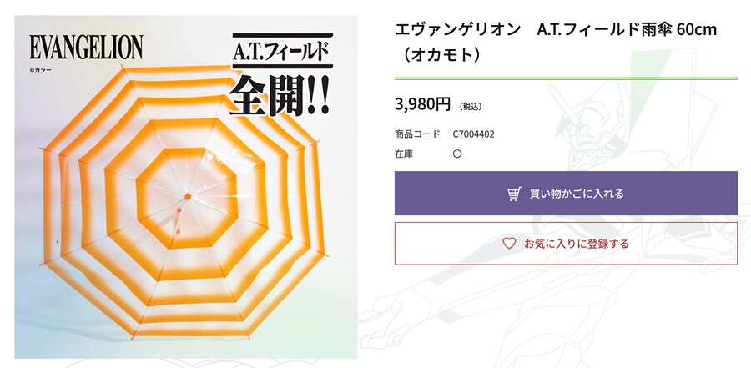Click the 3,980円 price text
The image size is (751, 368).
click(x=422, y=104)
